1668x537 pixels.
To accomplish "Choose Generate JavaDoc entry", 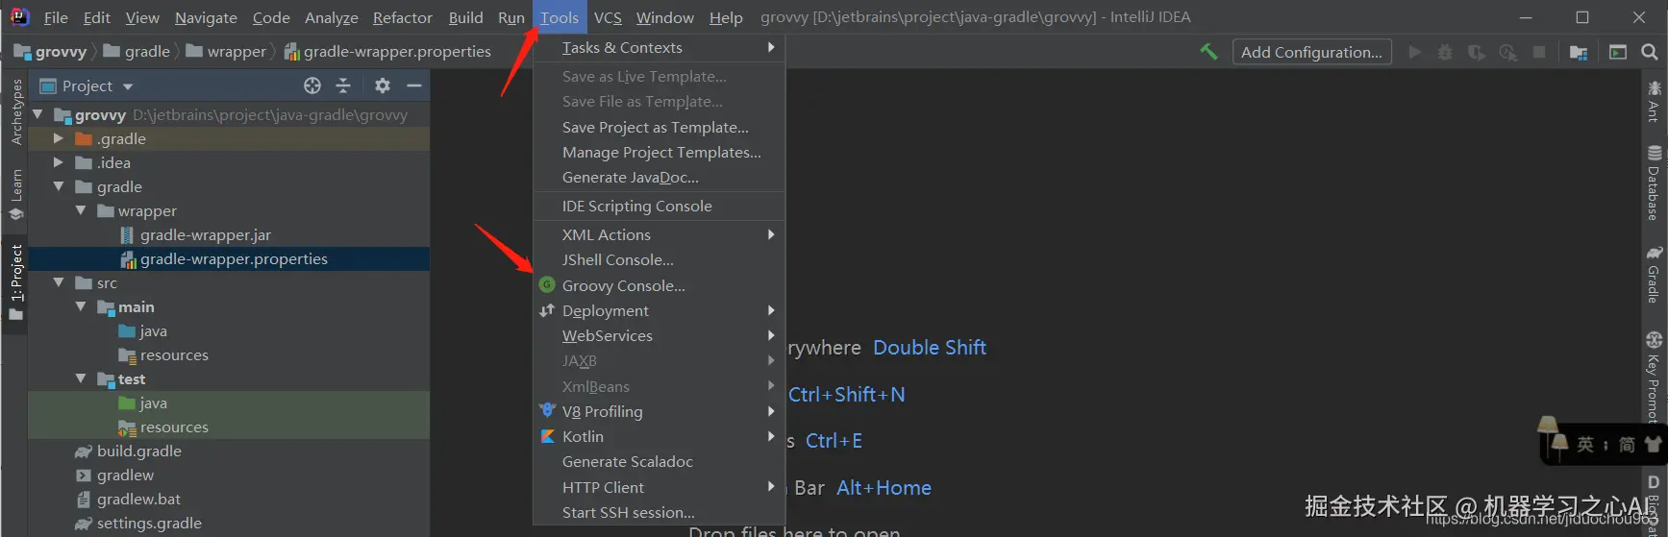I will coord(660,177).
